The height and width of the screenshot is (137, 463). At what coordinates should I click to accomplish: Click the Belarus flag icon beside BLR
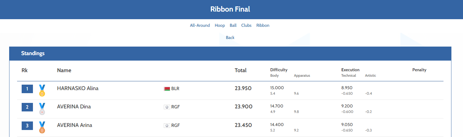click(x=167, y=89)
